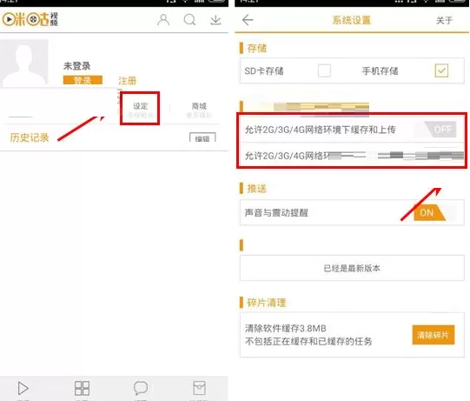
Task: Tap the play icon in bottom bar
Action: 23,388
